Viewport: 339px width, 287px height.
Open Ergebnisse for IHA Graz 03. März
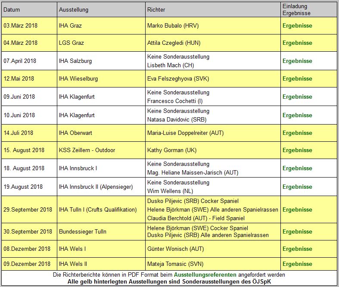(297, 25)
